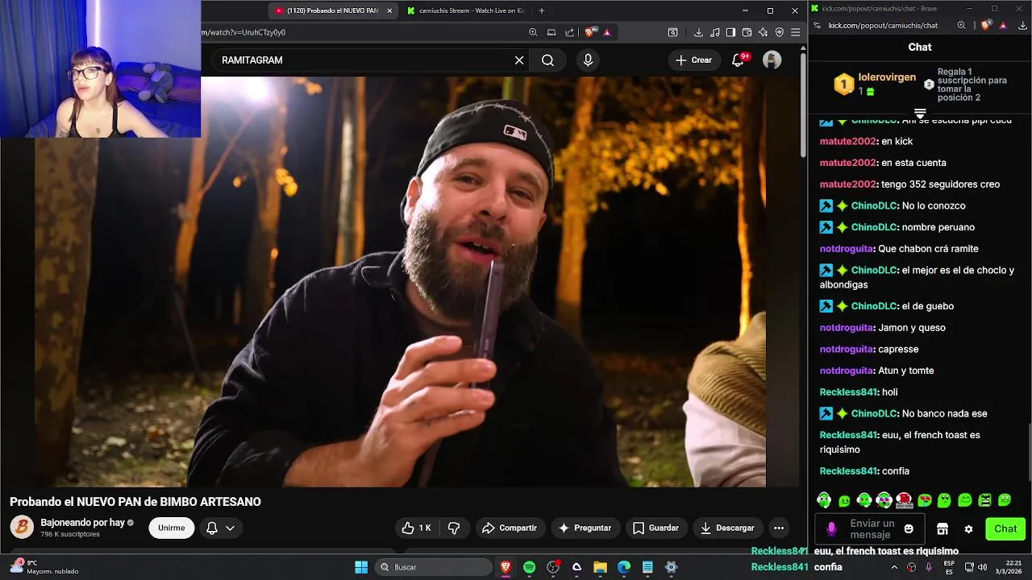Viewport: 1032px width, 580px height.
Task: Open a new browser tab
Action: (x=541, y=10)
